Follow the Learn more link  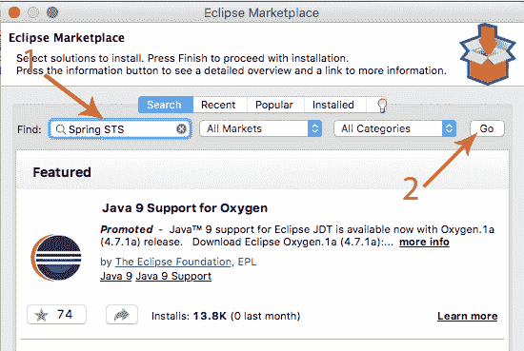pos(467,316)
